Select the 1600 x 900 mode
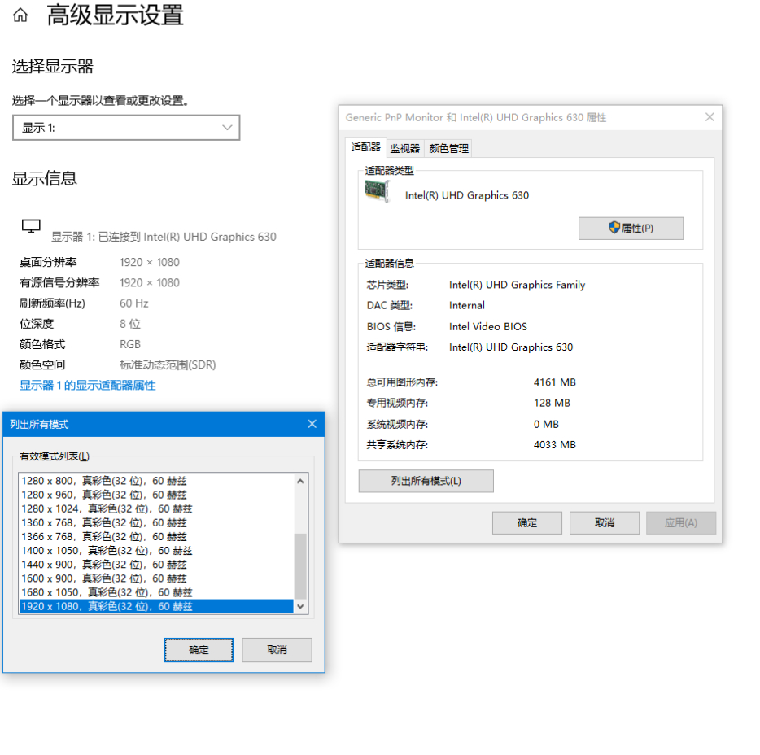 (x=156, y=578)
